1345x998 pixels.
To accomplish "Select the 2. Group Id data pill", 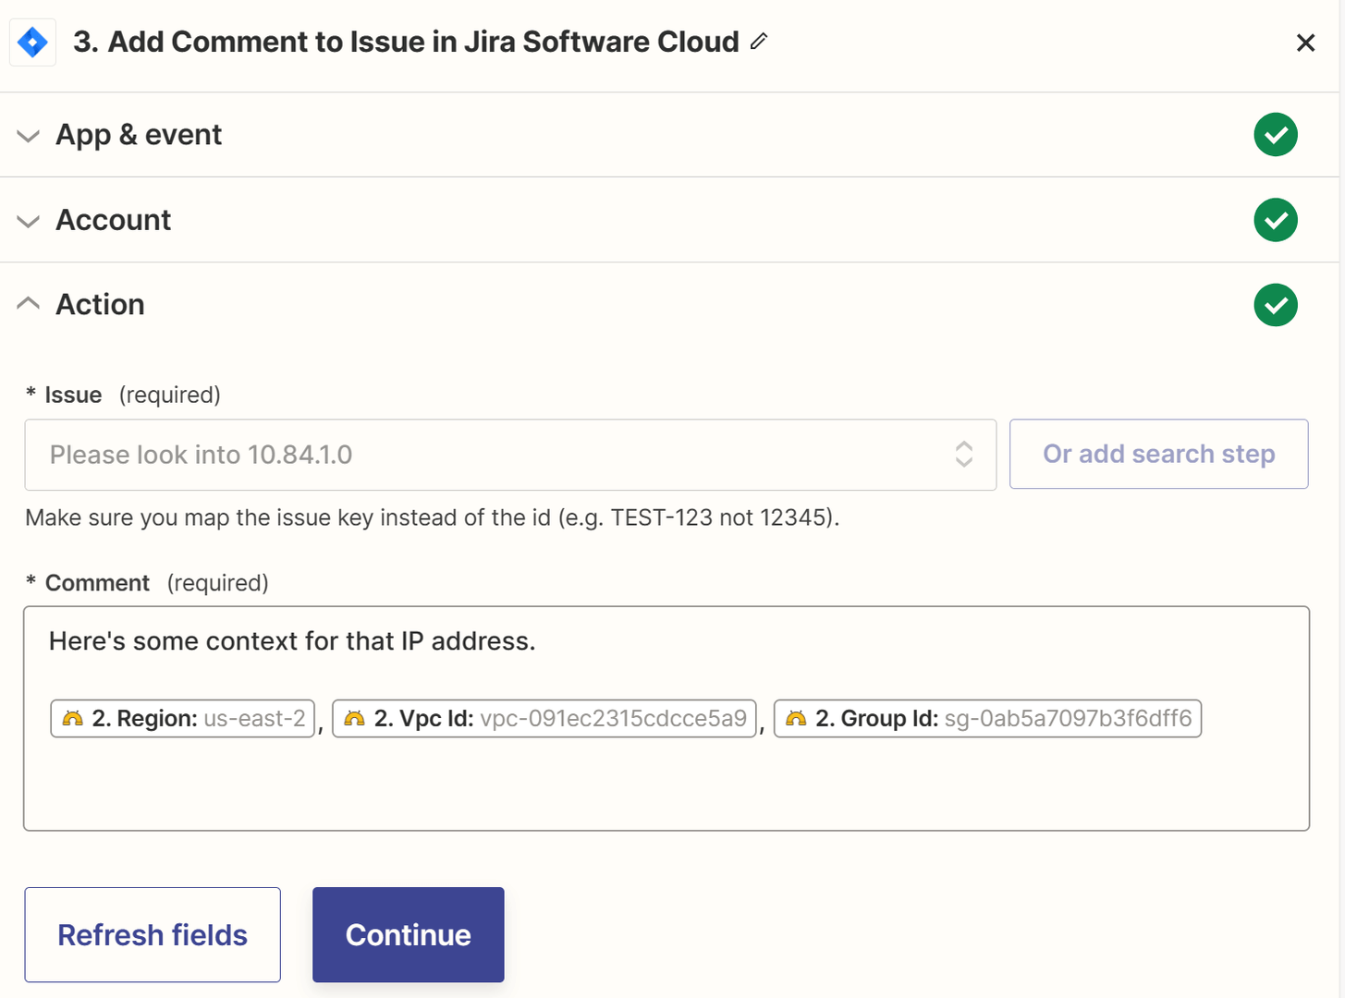I will coord(987,718).
